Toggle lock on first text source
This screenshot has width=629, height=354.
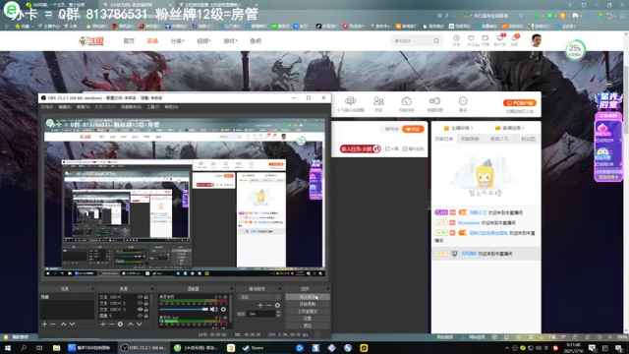pyautogui.click(x=146, y=297)
